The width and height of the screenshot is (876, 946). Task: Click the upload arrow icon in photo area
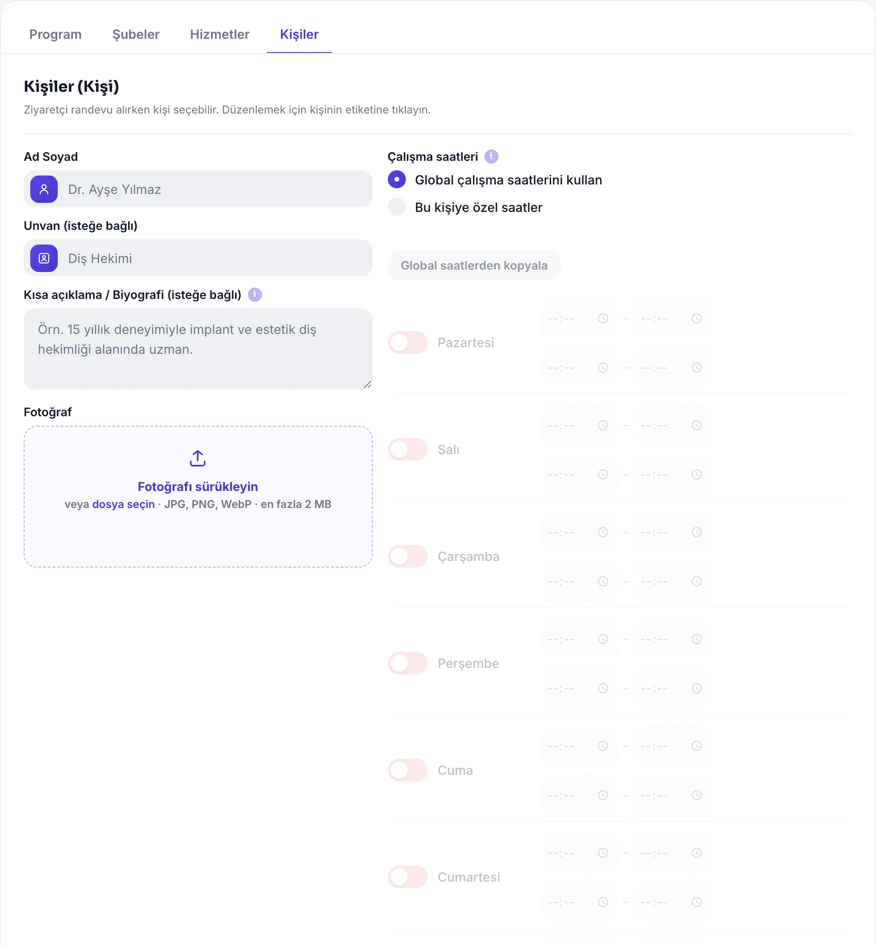(x=198, y=458)
